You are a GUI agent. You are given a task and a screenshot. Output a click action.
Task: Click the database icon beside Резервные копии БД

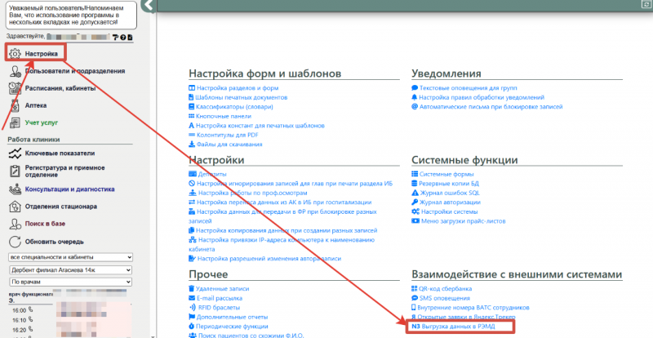415,184
